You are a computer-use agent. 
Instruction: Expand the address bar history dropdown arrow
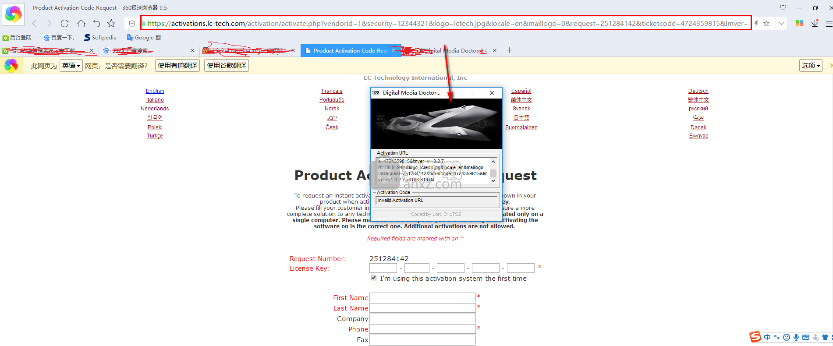781,24
